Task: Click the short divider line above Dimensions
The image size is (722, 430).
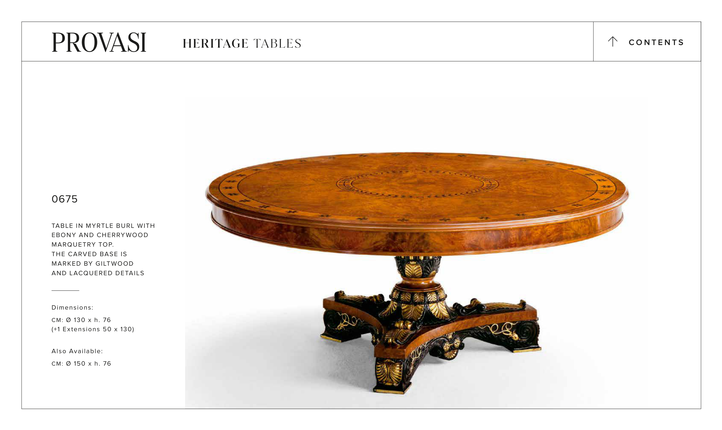Action: [x=65, y=290]
